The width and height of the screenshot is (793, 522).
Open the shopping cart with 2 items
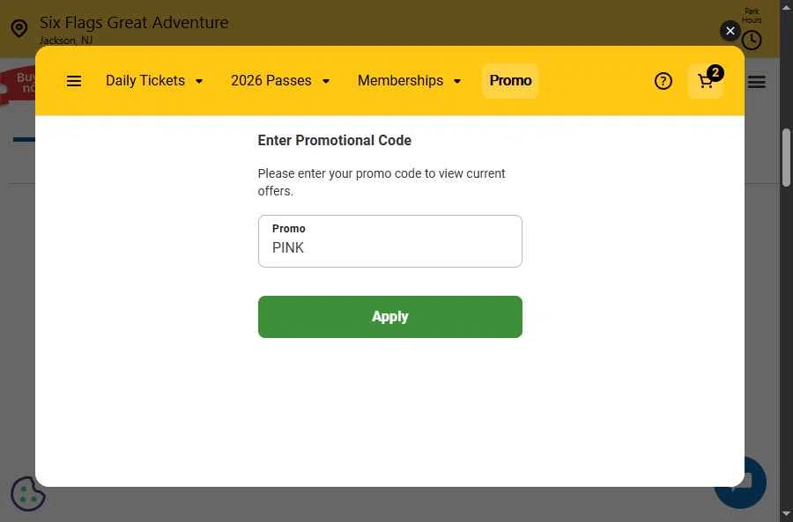pos(706,81)
